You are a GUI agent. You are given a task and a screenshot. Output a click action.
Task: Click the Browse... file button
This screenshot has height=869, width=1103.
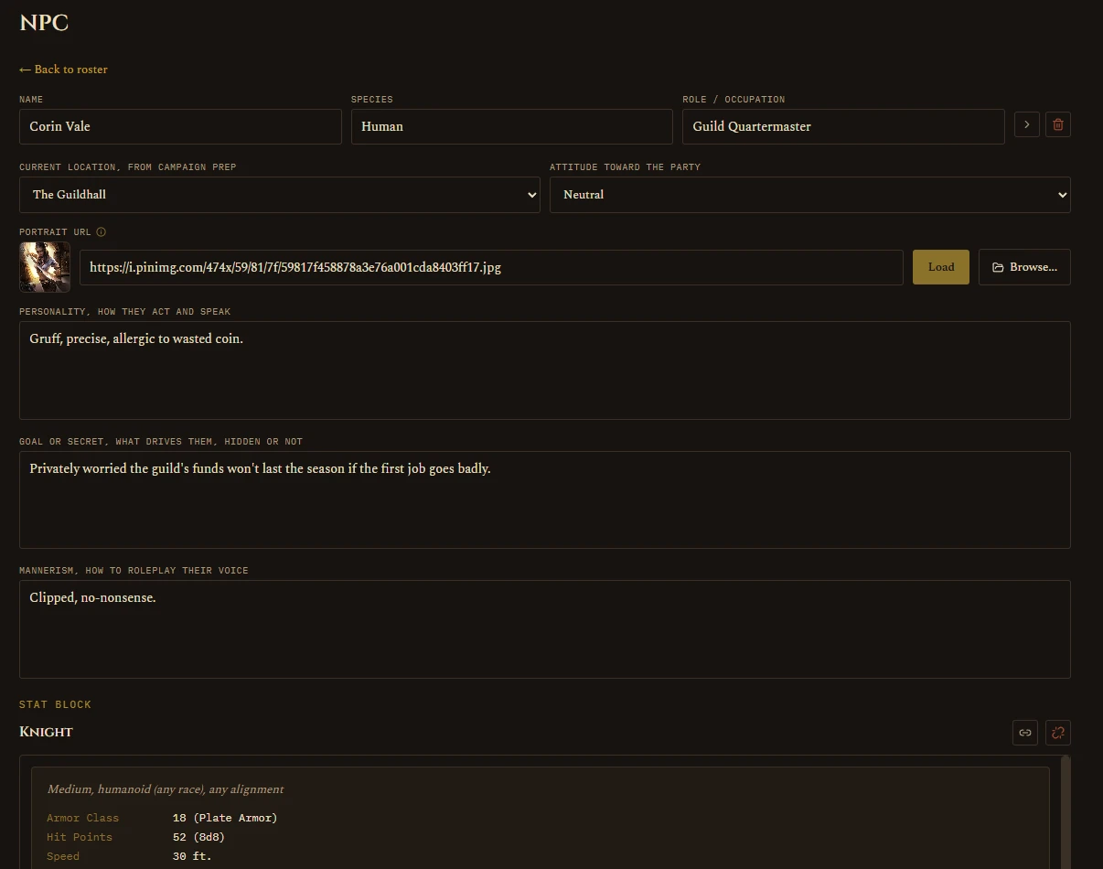pyautogui.click(x=1024, y=267)
